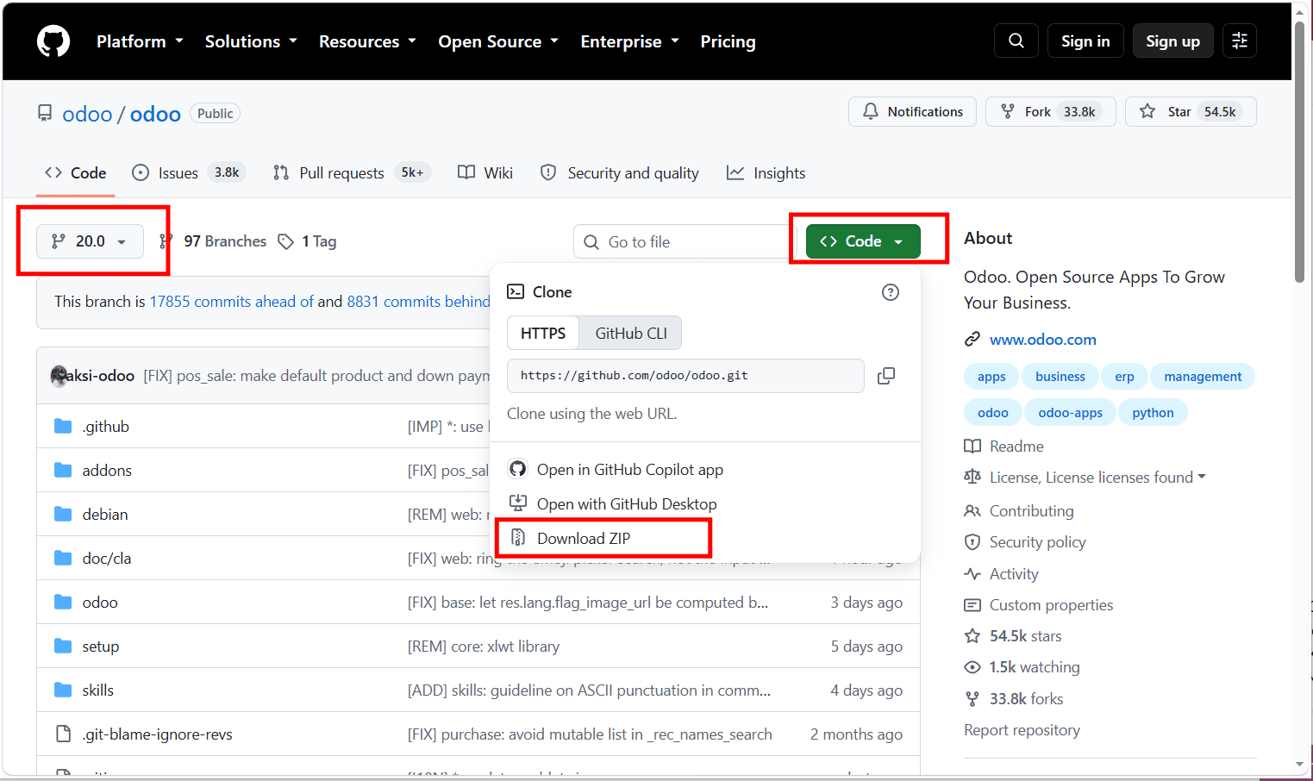The height and width of the screenshot is (781, 1313).
Task: Copy the clone URL to clipboard
Action: tap(885, 376)
